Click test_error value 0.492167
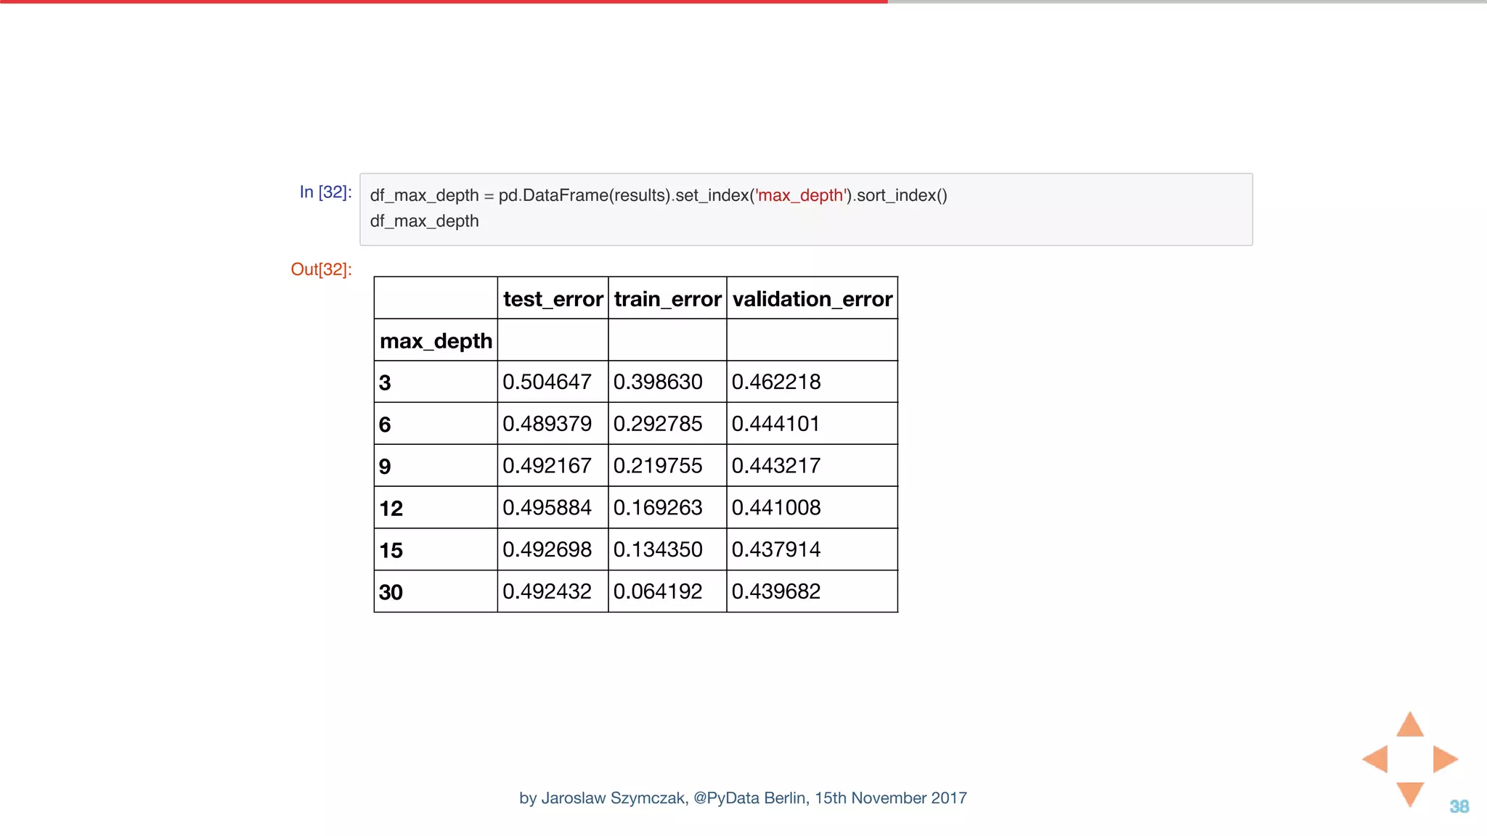The width and height of the screenshot is (1487, 836). point(547,465)
